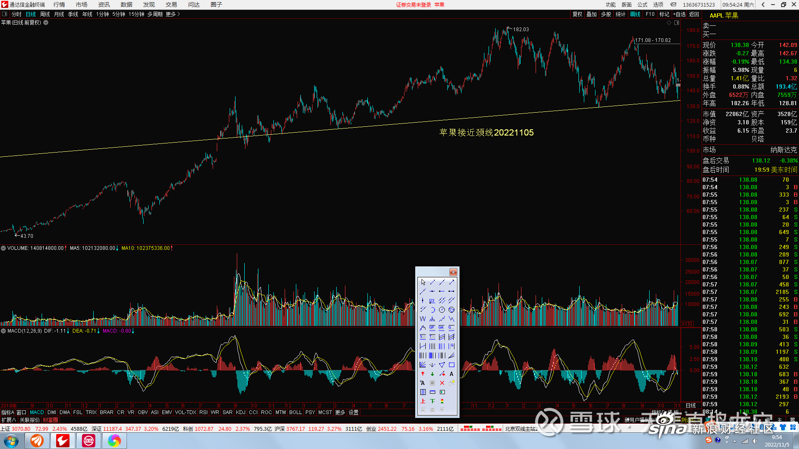Toggle 复权 price adjustment

tap(577, 14)
